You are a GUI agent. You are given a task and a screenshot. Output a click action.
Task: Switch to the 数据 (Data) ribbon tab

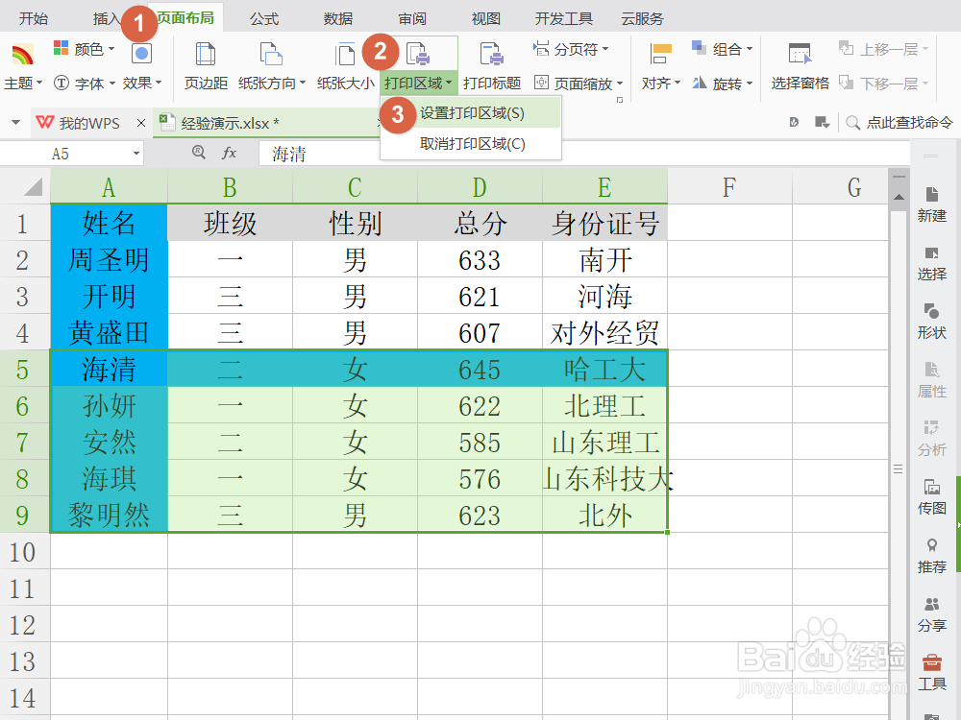click(338, 17)
